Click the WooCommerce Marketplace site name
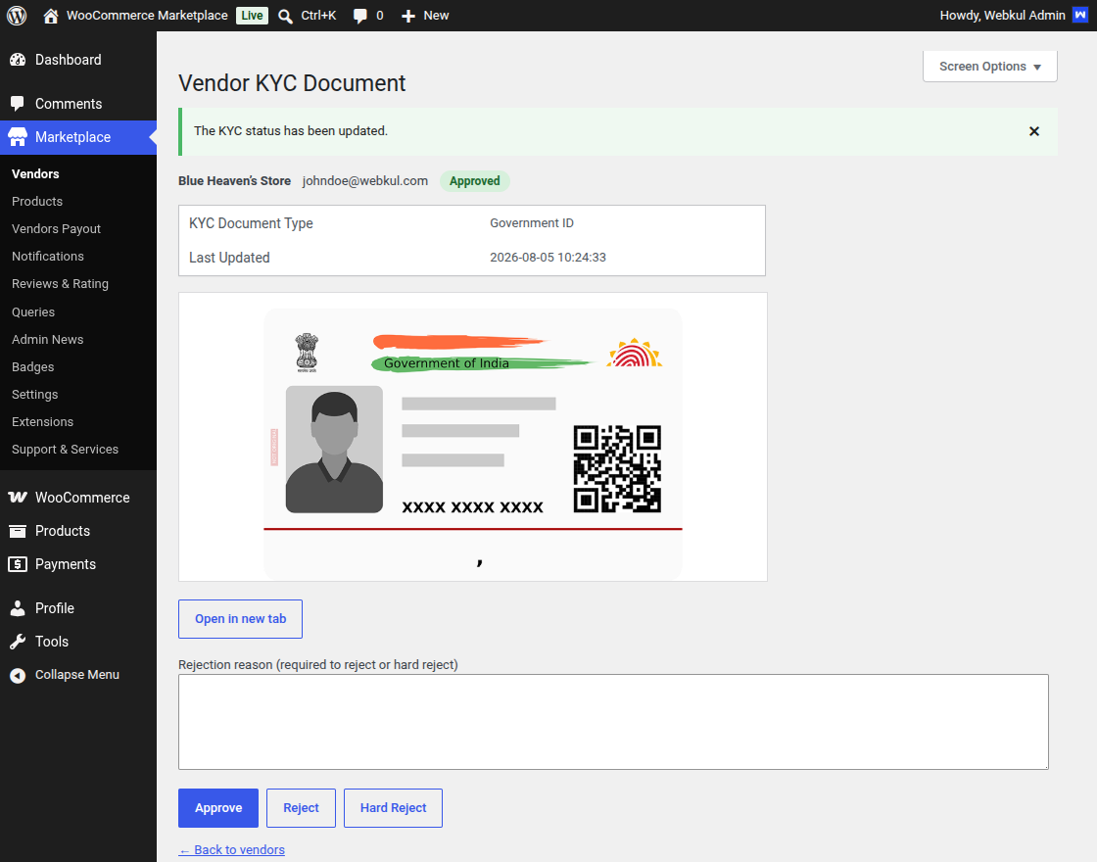Image resolution: width=1097 pixels, height=862 pixels. click(x=147, y=16)
